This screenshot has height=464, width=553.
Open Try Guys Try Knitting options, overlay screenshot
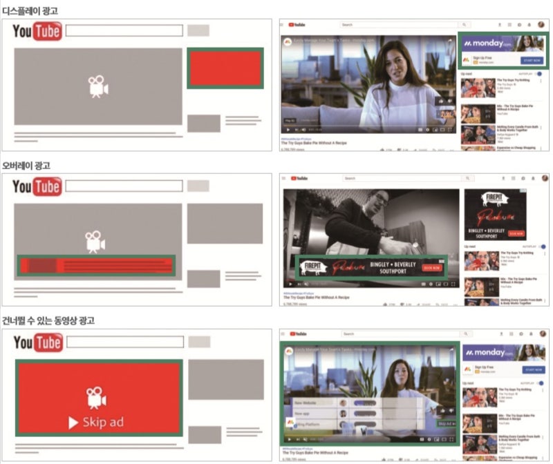pos(545,253)
